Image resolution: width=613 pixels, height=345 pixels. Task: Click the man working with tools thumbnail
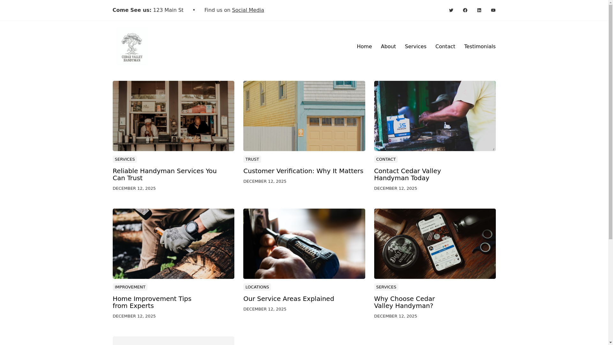coord(435,116)
